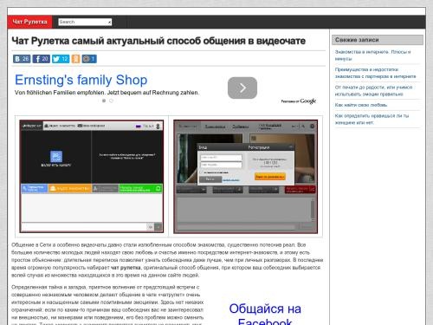Open the Чат Рулетка red home tab
This screenshot has width=433, height=325.
[29, 22]
